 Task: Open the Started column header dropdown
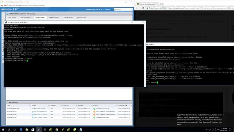click(x=91, y=106)
